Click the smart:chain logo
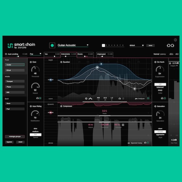This screenshot has height=182, width=182. click(x=21, y=46)
